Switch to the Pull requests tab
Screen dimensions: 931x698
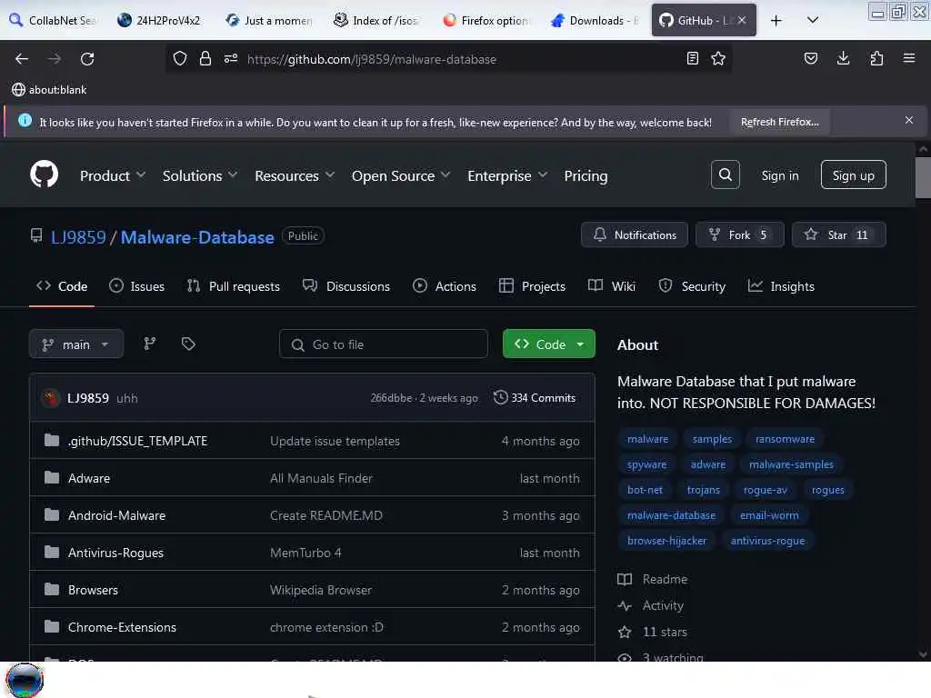233,286
